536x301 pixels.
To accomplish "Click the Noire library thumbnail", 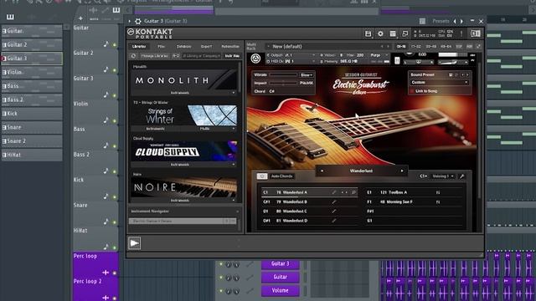I will click(x=184, y=187).
